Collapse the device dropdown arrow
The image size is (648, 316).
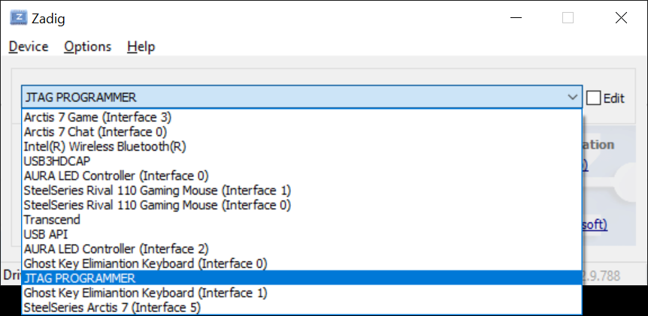click(572, 98)
